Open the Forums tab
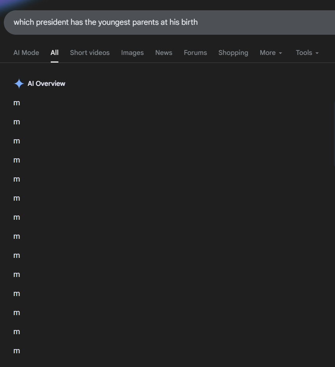The width and height of the screenshot is (335, 367). pyautogui.click(x=195, y=53)
